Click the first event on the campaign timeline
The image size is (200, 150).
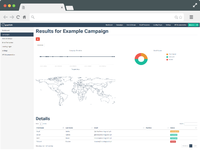(40, 56)
